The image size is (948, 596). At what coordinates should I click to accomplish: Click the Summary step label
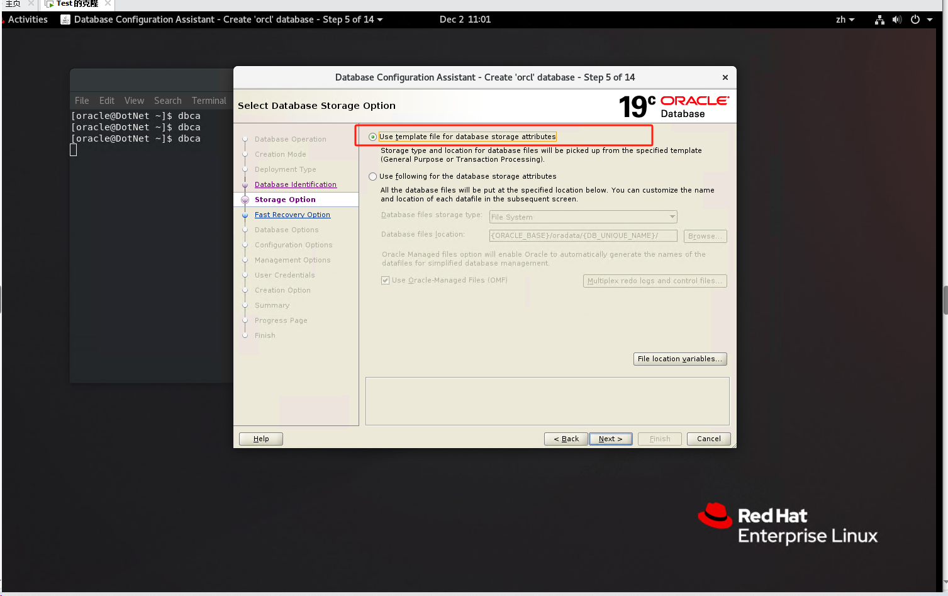272,305
